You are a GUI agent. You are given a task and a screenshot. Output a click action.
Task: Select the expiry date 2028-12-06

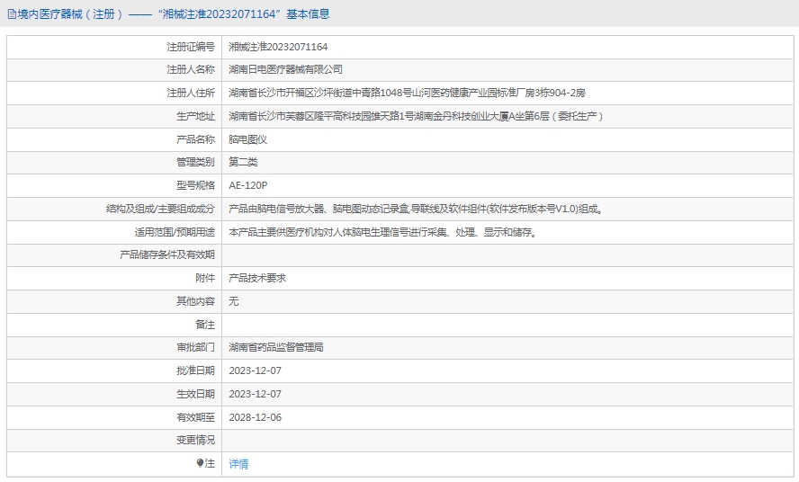click(255, 417)
